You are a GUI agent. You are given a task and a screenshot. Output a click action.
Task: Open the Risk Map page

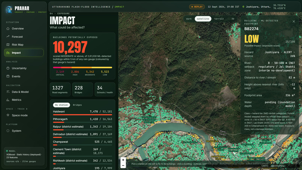tap(24, 45)
